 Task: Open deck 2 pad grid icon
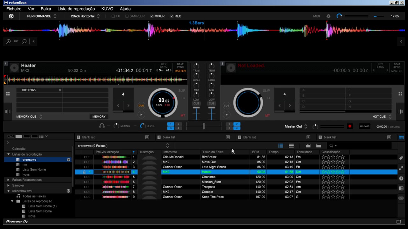coord(400,94)
